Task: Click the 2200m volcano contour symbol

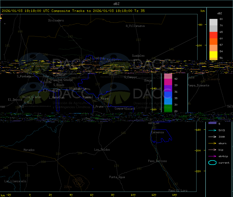Action: pyautogui.click(x=77, y=181)
